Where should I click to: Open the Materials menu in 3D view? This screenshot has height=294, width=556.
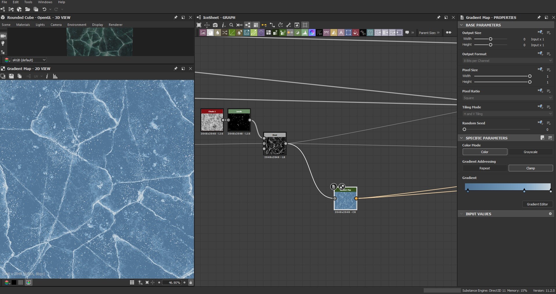[23, 25]
